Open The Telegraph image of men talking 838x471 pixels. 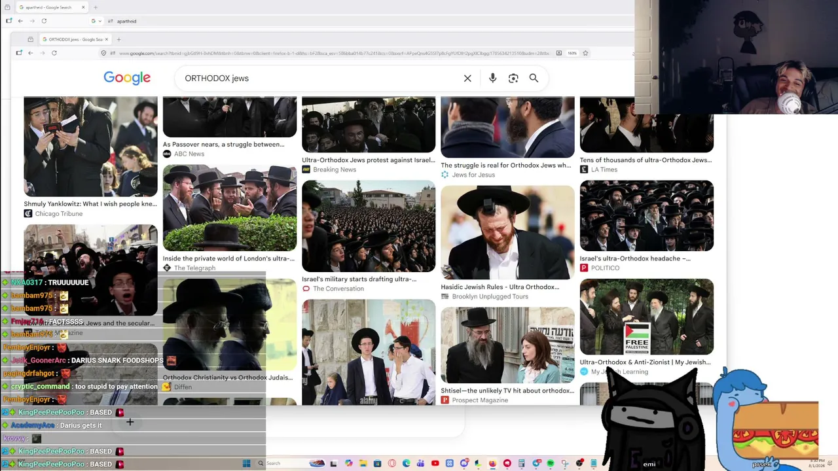230,208
